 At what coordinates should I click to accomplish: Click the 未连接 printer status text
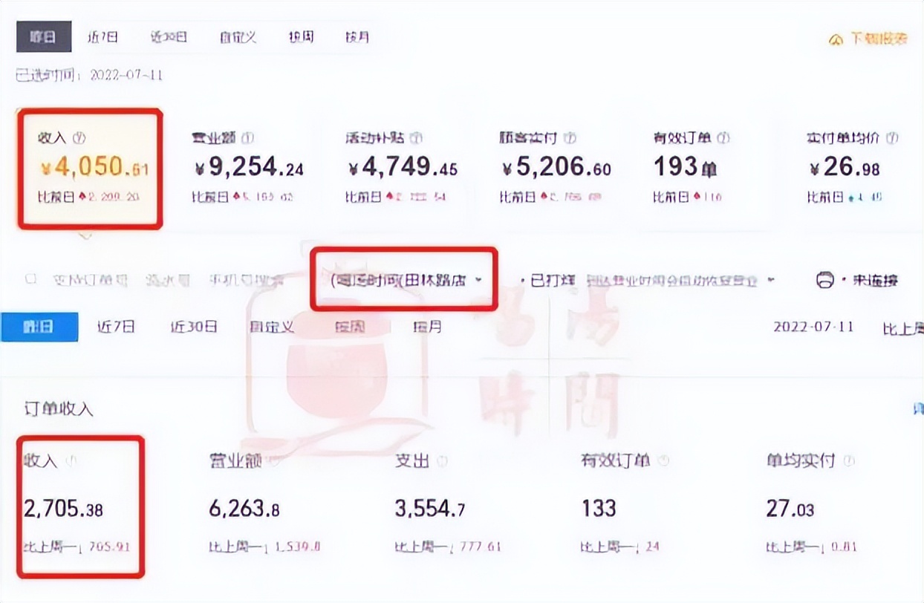[875, 281]
